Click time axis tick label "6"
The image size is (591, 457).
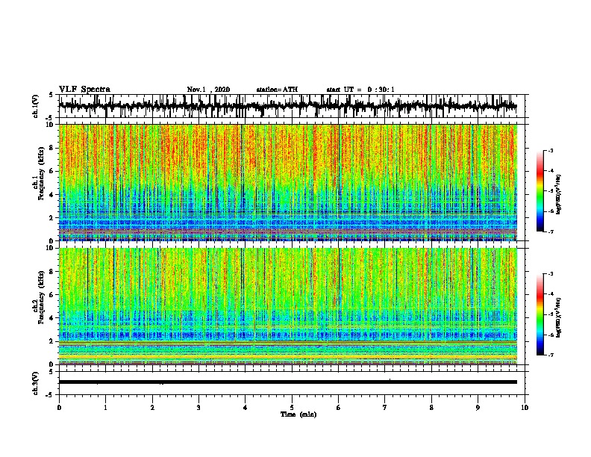(x=339, y=407)
